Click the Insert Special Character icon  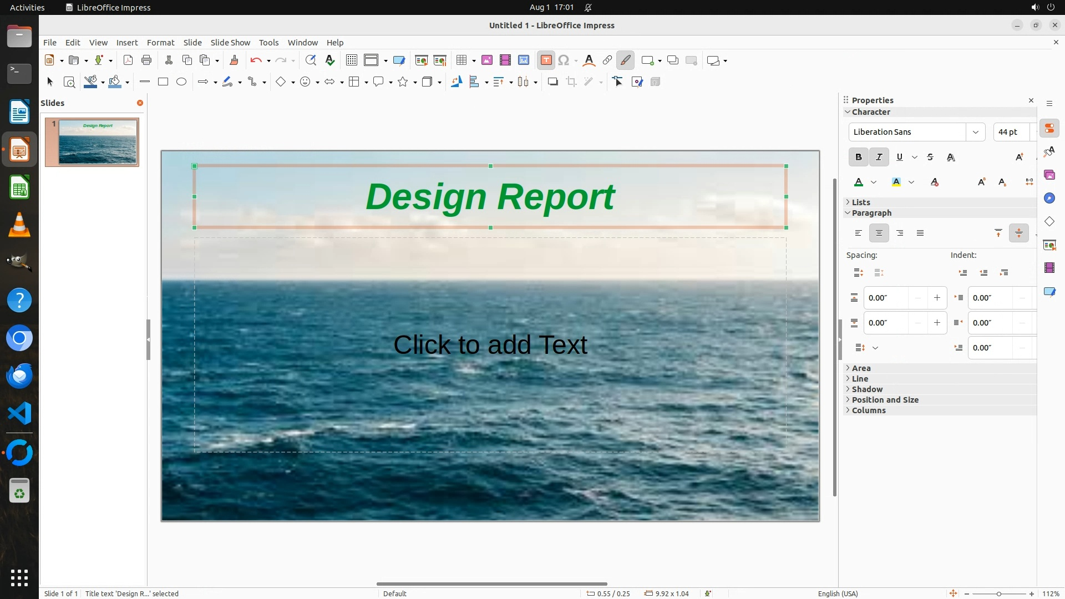[564, 60]
